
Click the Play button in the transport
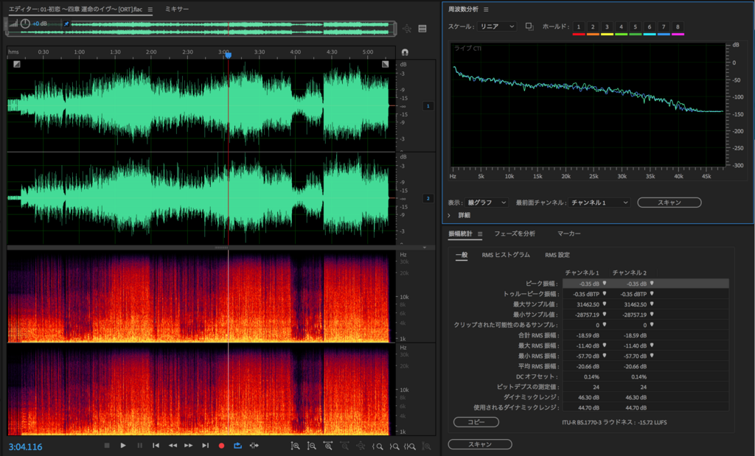[123, 446]
